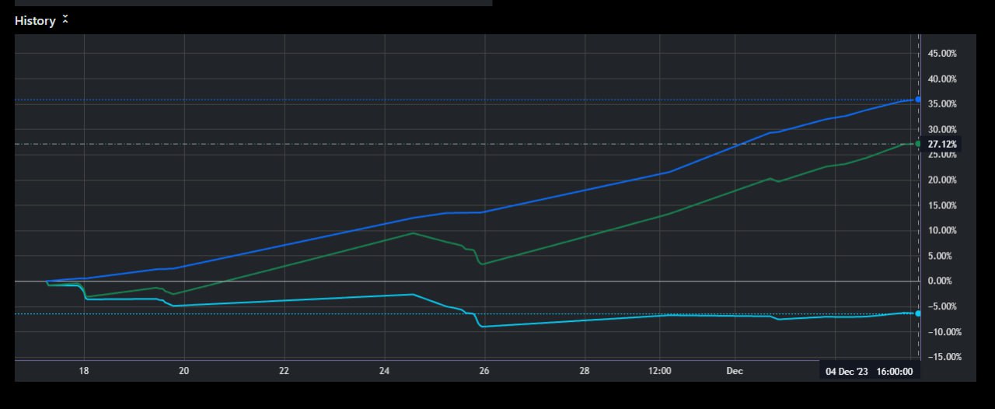Click the 15.00% label on price scale
The width and height of the screenshot is (995, 409).
[x=942, y=205]
